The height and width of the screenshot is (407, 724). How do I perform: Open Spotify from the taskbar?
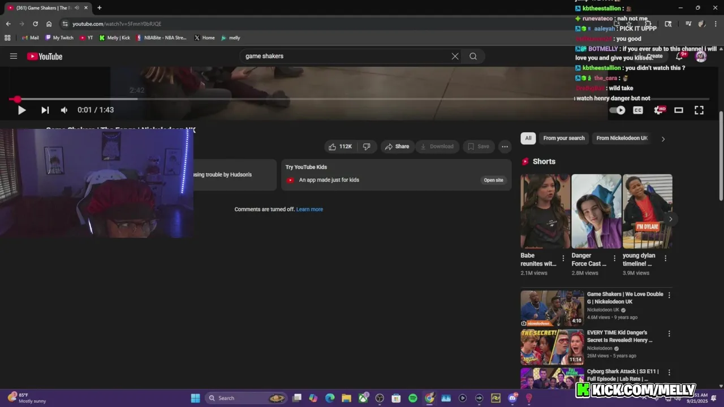pyautogui.click(x=413, y=398)
